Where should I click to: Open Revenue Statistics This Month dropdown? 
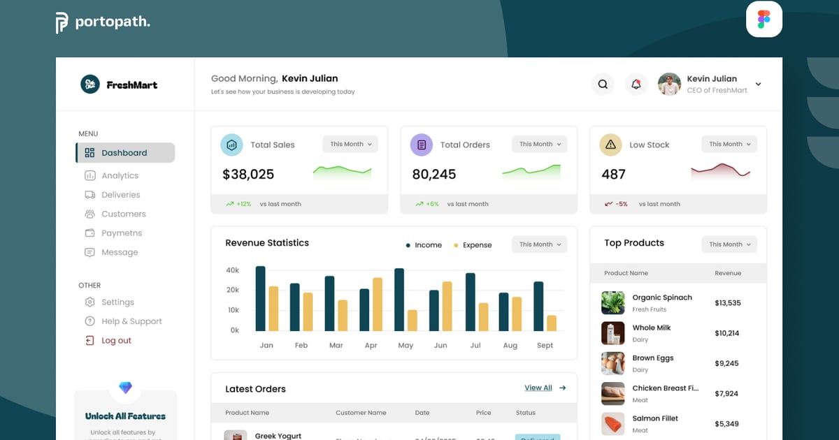539,244
